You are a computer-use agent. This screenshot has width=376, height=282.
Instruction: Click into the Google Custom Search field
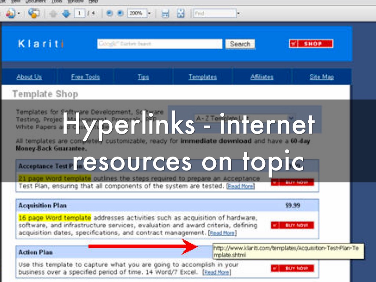click(160, 44)
